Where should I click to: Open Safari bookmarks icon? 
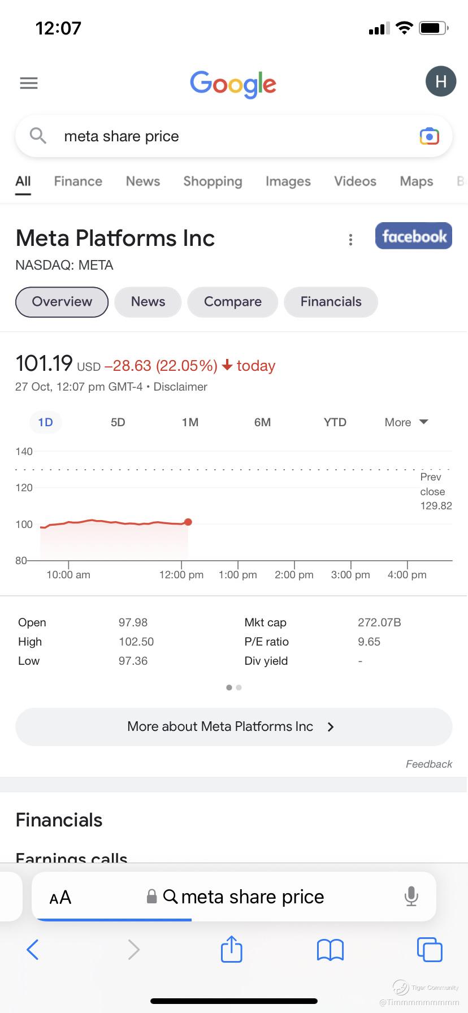(x=330, y=950)
